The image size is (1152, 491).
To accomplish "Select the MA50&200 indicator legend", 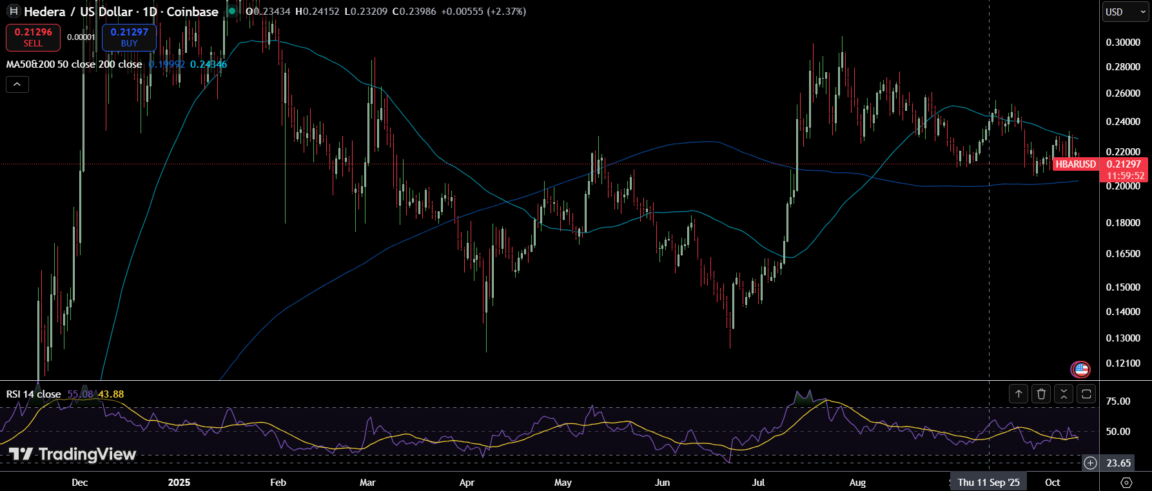I will (73, 64).
